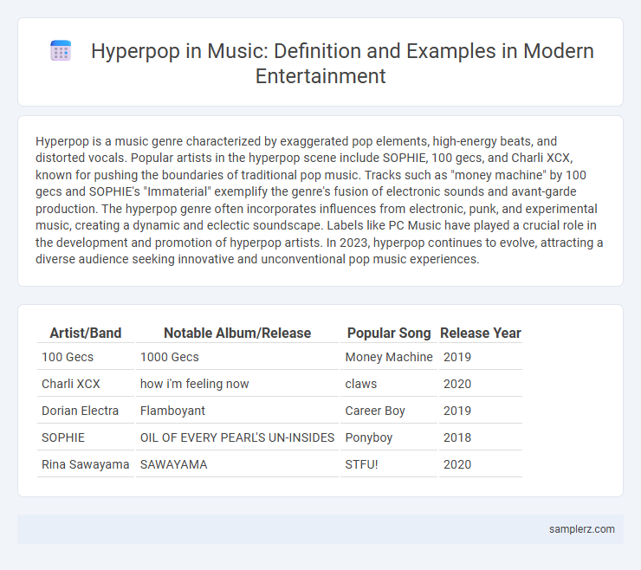Select the STFU! song cell
Image resolution: width=641 pixels, height=570 pixels.
pos(389,464)
